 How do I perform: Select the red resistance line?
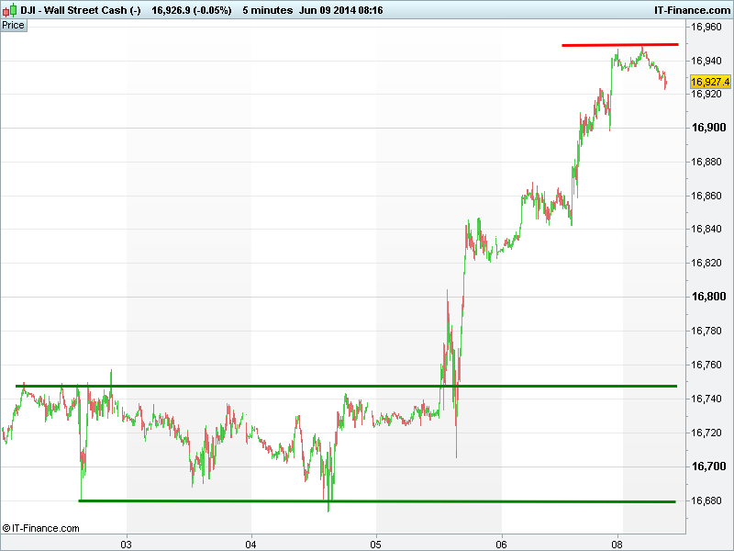[619, 44]
